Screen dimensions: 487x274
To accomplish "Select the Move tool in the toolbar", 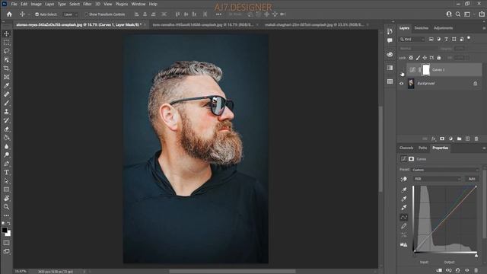I will tap(7, 33).
